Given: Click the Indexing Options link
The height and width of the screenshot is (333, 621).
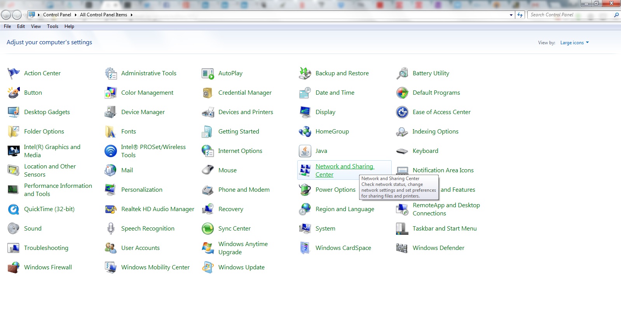Looking at the screenshot, I should click(435, 132).
